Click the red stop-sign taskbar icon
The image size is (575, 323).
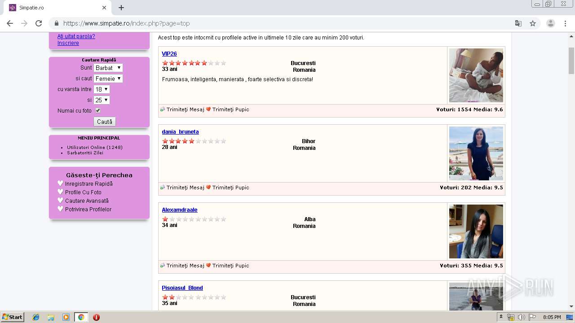(96, 317)
